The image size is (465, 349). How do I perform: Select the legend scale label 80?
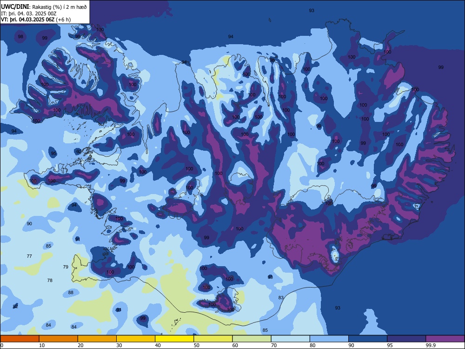[312, 345]
